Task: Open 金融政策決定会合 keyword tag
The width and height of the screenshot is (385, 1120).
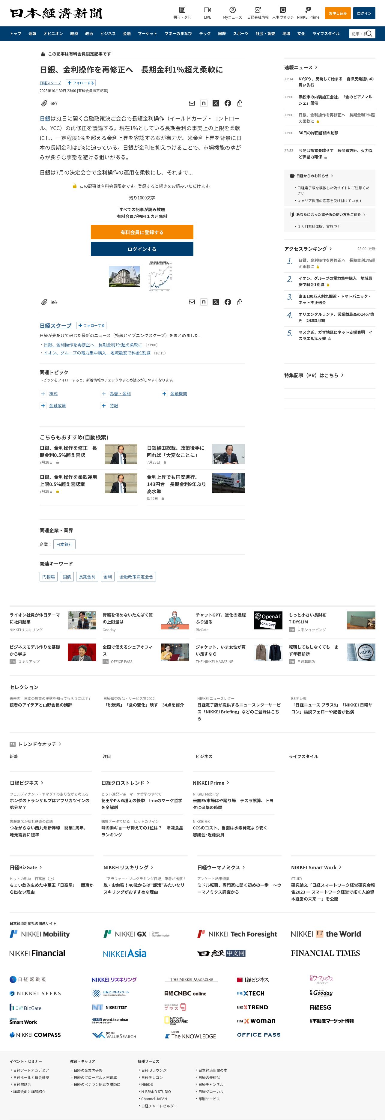Action: (x=136, y=577)
